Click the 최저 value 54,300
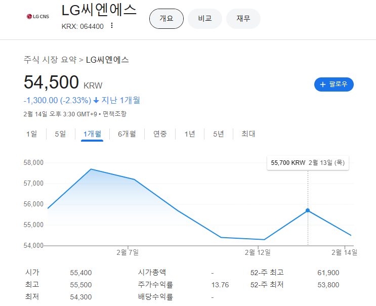 [x=81, y=297]
